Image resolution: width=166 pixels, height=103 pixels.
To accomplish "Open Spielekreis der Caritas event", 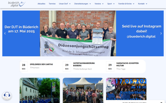I will (41, 64).
